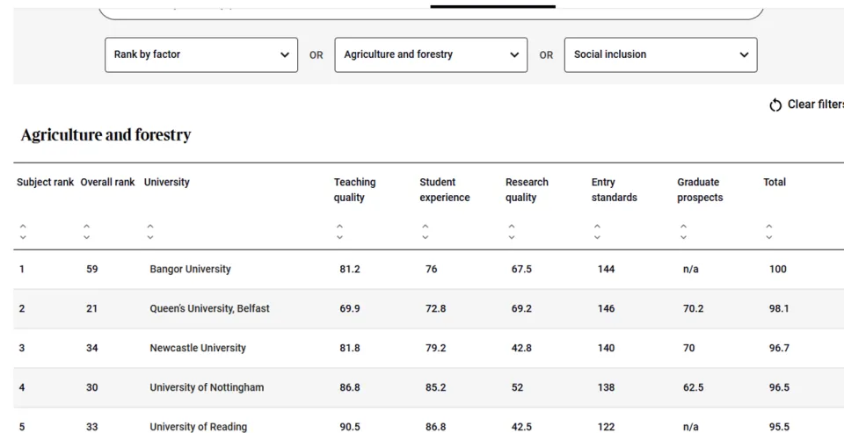The image size is (844, 433).
Task: Select Newcastle University row
Action: click(198, 349)
